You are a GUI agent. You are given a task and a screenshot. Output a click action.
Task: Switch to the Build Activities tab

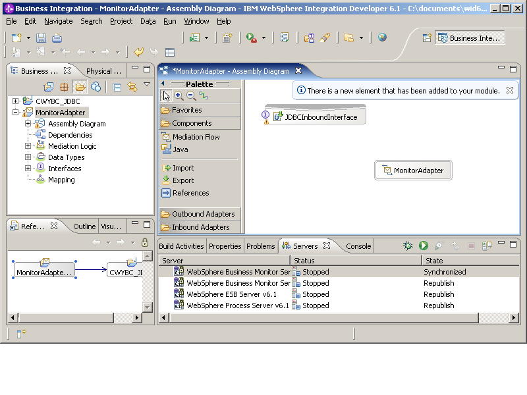(181, 246)
